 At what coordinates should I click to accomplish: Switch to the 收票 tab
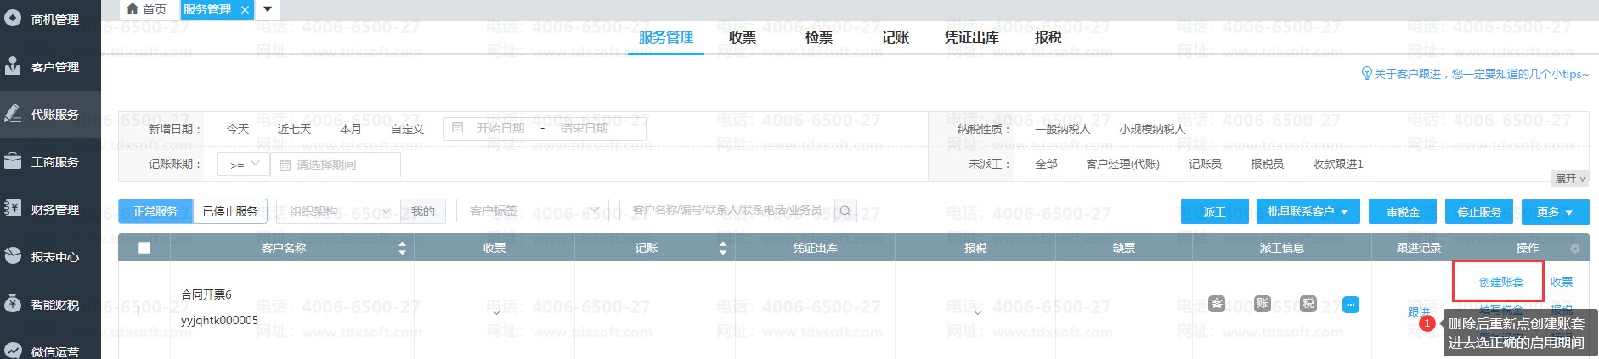(x=742, y=37)
